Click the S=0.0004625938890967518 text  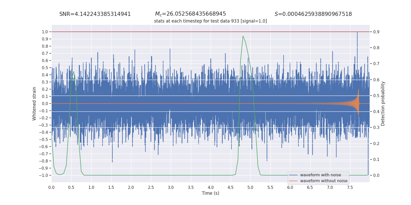coord(313,14)
